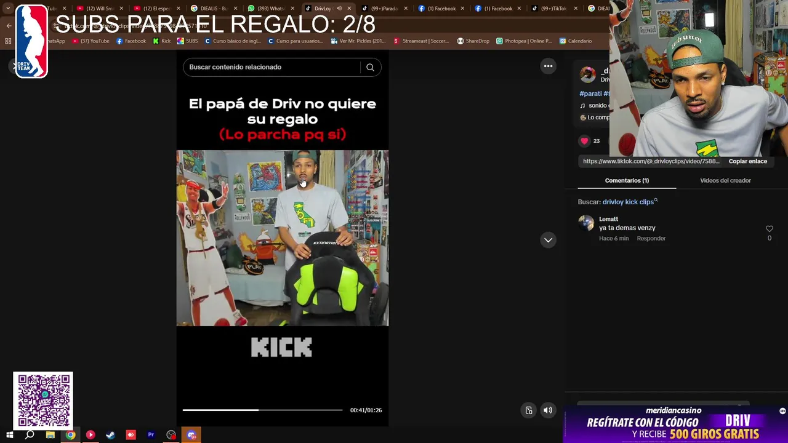Click the TikTok video URL text field
Image resolution: width=788 pixels, height=443 pixels.
pos(651,161)
